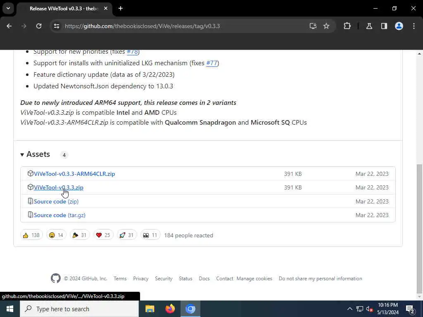Viewport: 423px width, 317px height.
Task: Open the Contact footer link
Action: pos(224,279)
